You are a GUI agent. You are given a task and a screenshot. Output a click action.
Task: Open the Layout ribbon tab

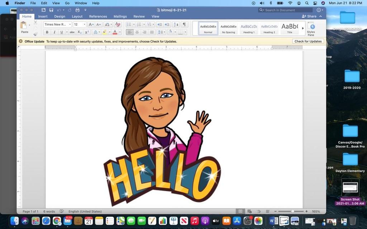point(77,16)
